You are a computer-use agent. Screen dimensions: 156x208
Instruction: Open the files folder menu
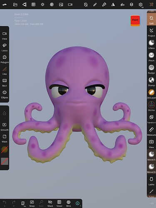click(x=15, y=5)
